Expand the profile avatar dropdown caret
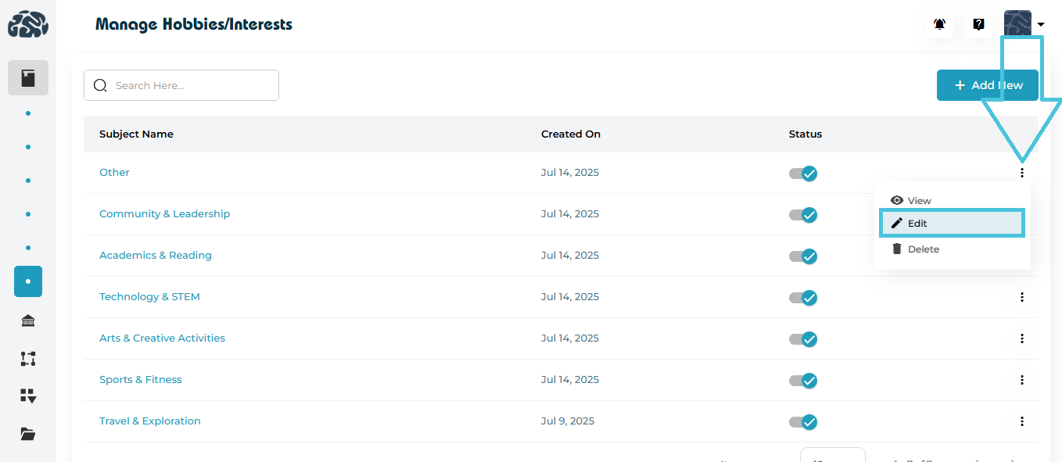 [1041, 25]
